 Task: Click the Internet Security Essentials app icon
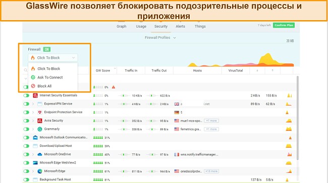(x=35, y=96)
